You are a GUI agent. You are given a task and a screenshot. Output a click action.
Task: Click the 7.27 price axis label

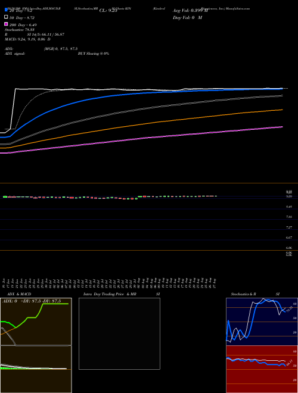click(x=288, y=227)
